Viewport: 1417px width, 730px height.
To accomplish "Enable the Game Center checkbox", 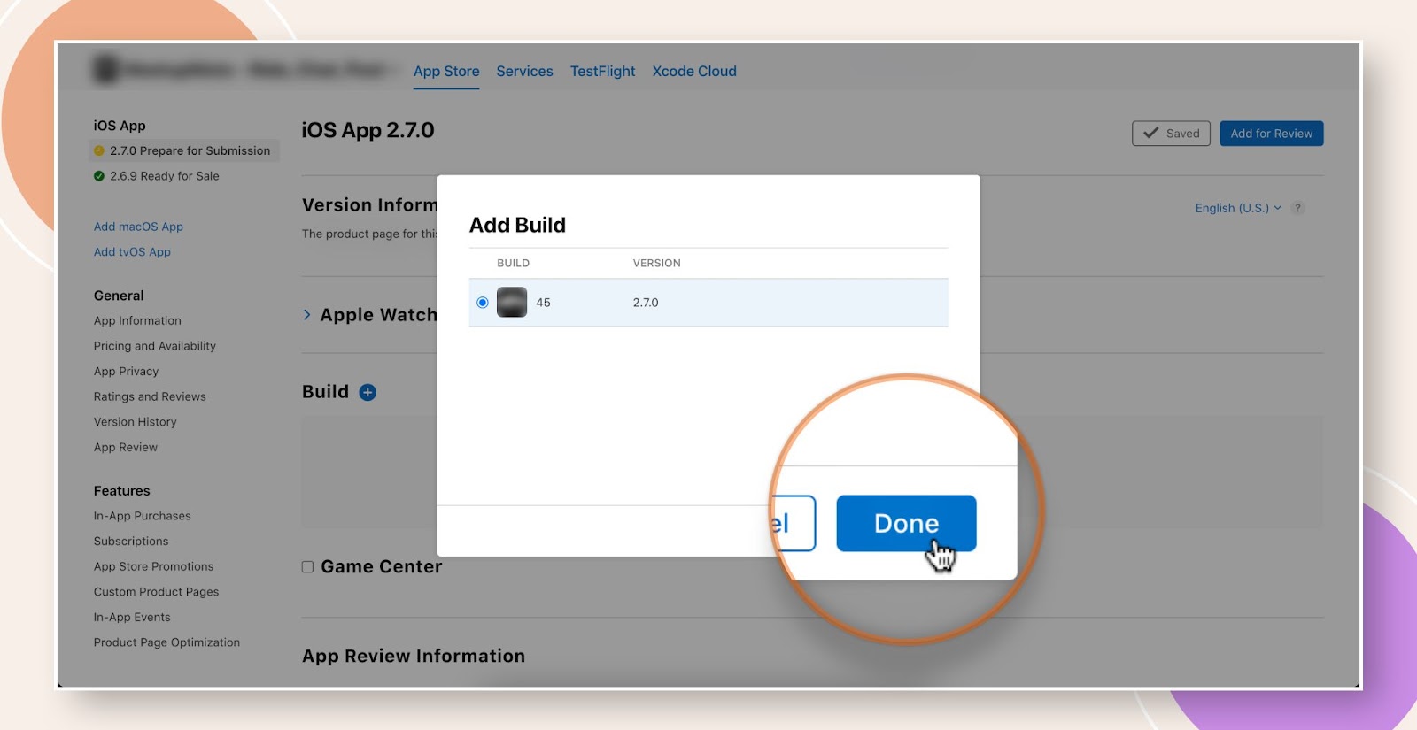I will [x=307, y=567].
